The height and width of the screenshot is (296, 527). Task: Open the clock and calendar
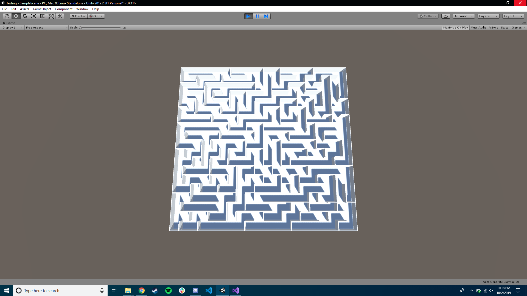(504, 291)
